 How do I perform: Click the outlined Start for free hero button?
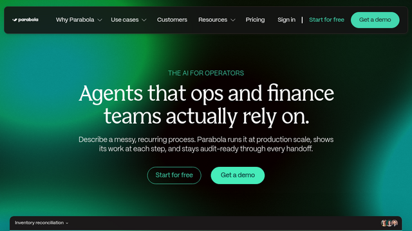(174, 175)
